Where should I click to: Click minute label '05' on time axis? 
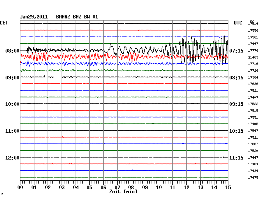(89, 188)
